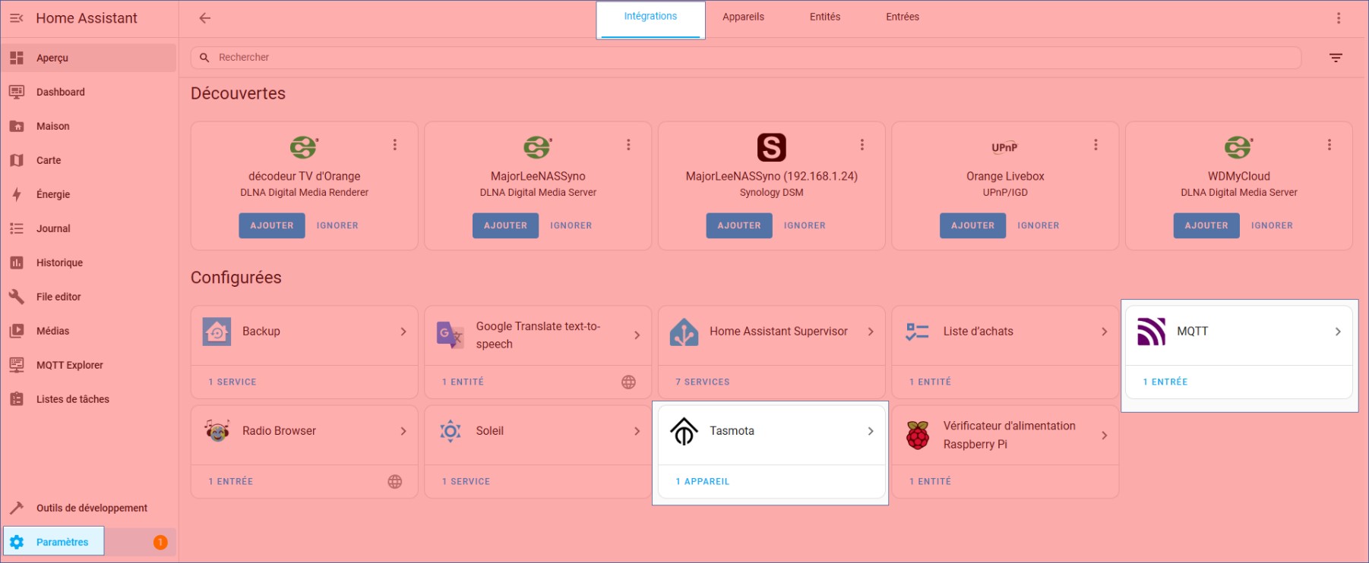Click the Synology DSM logo icon

tap(771, 147)
